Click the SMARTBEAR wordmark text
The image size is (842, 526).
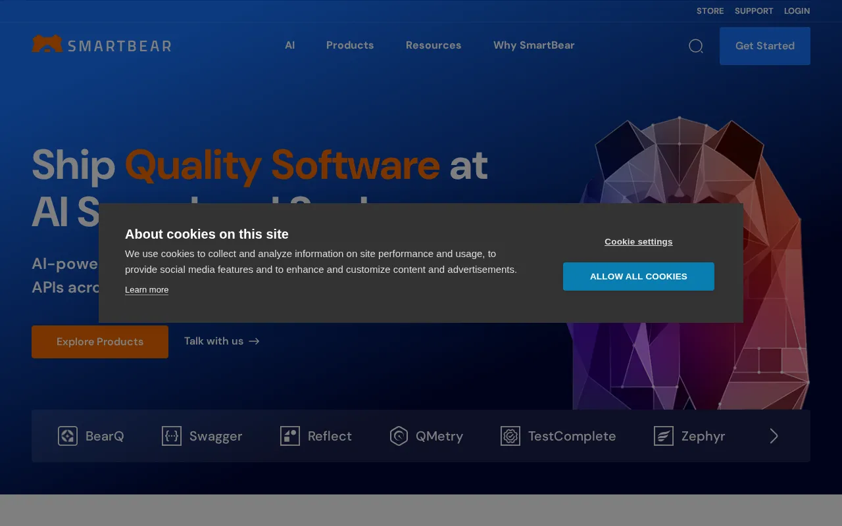(120, 46)
